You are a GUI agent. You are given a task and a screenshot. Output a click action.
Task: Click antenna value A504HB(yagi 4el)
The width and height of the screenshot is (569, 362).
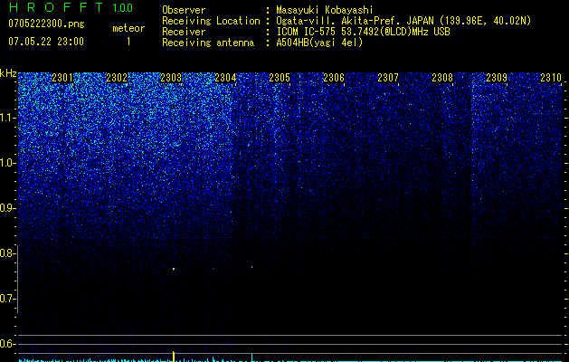[x=319, y=43]
